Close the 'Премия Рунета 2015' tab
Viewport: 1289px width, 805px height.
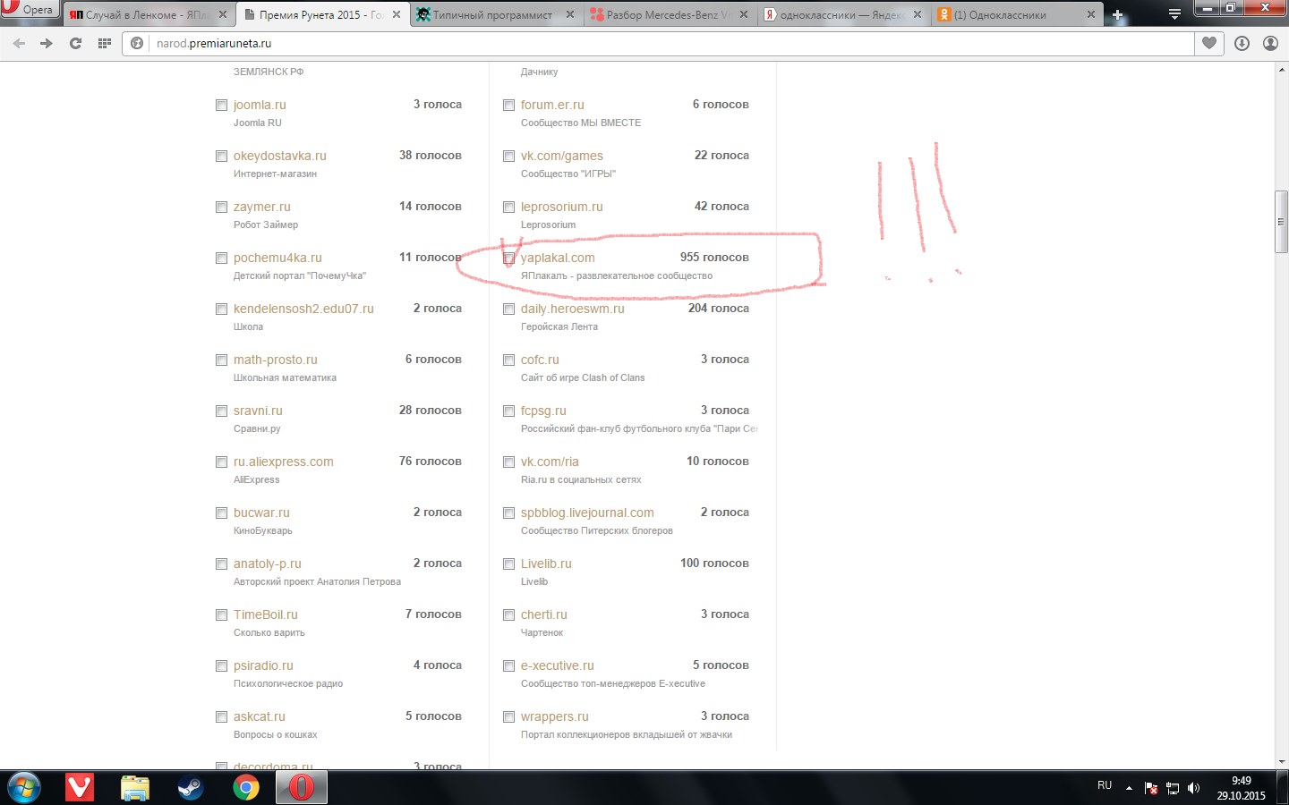point(397,15)
